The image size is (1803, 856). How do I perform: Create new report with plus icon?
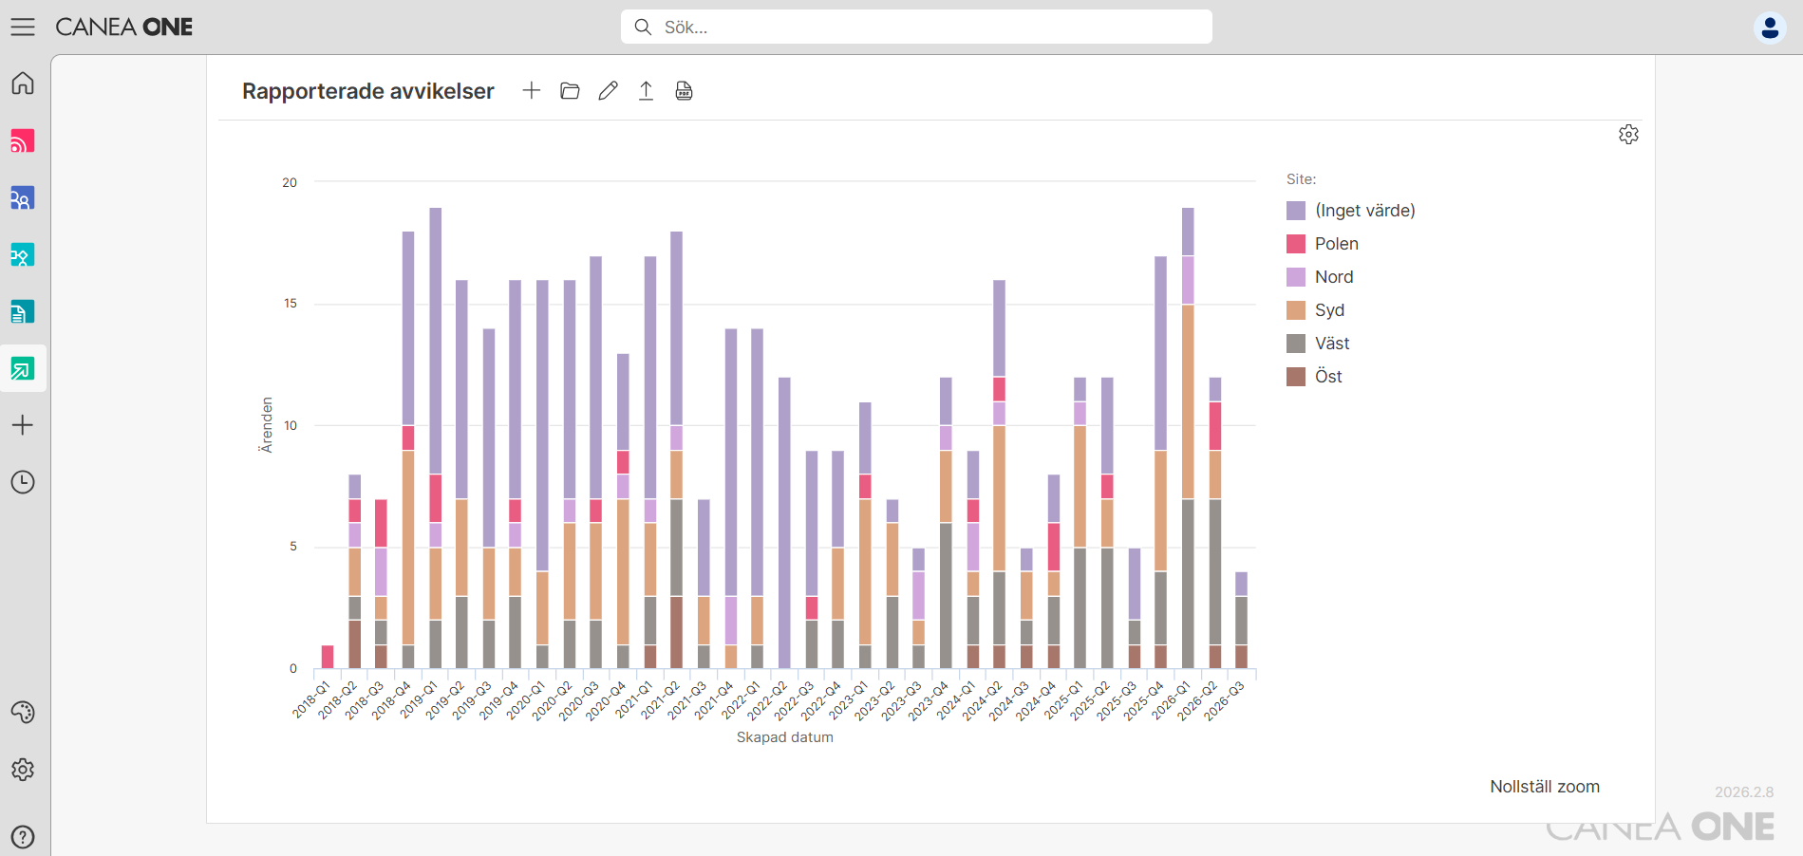click(532, 90)
